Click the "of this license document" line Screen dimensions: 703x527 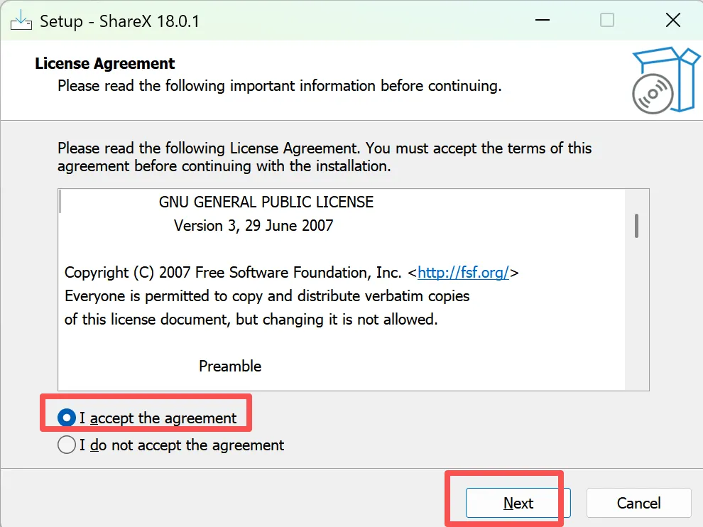[x=251, y=320]
